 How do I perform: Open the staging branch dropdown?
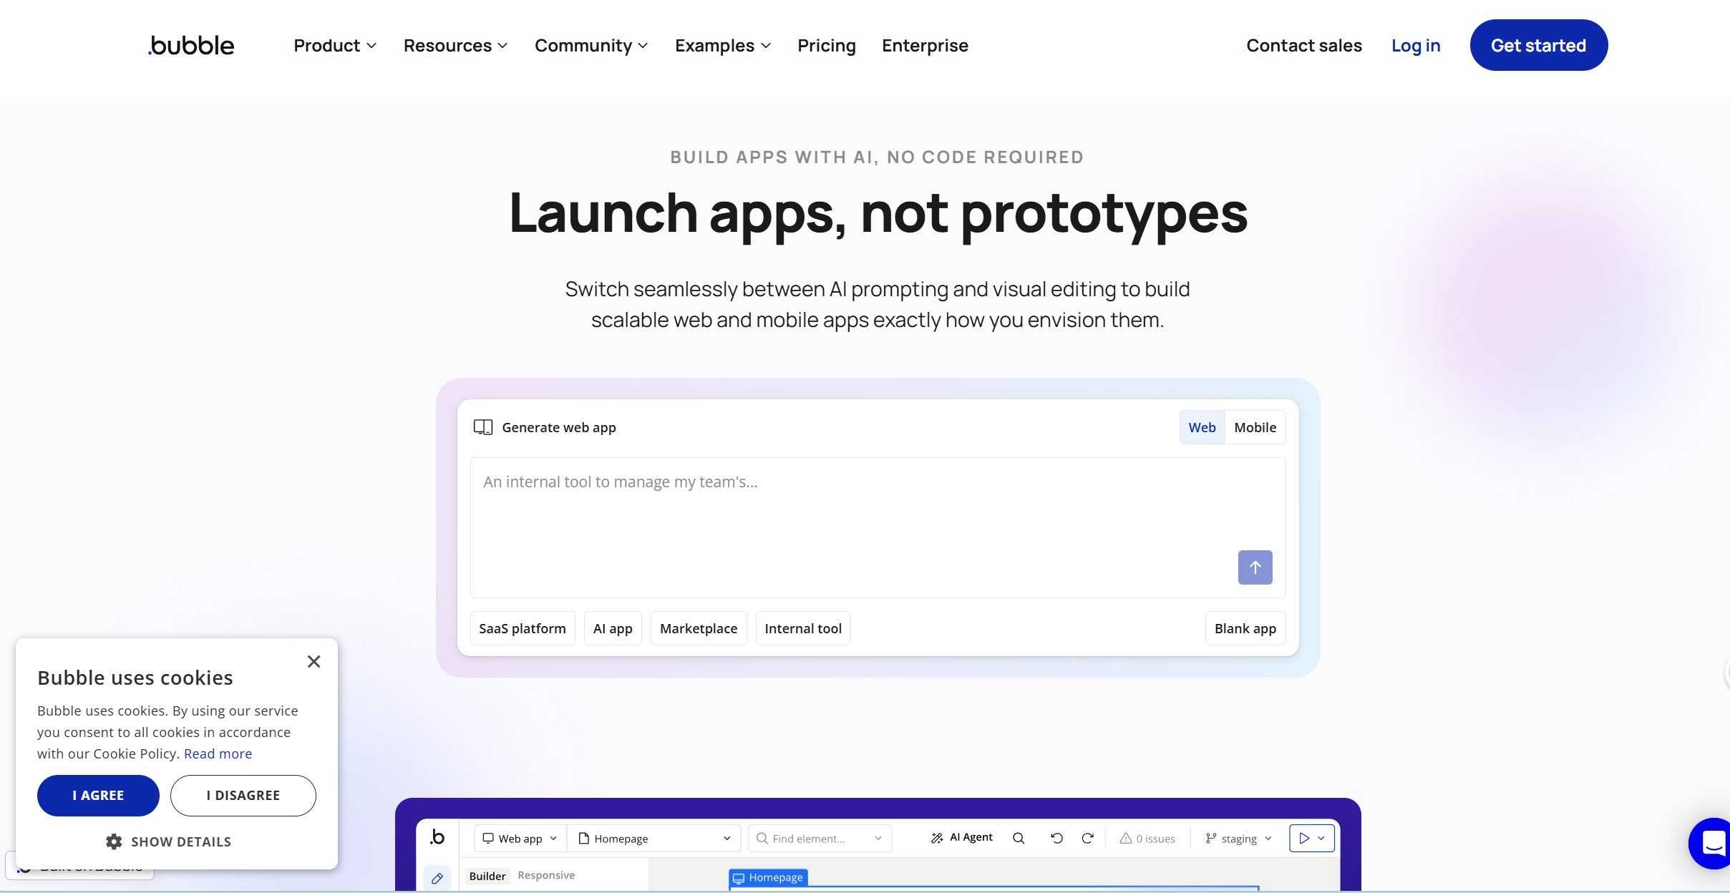(1239, 838)
